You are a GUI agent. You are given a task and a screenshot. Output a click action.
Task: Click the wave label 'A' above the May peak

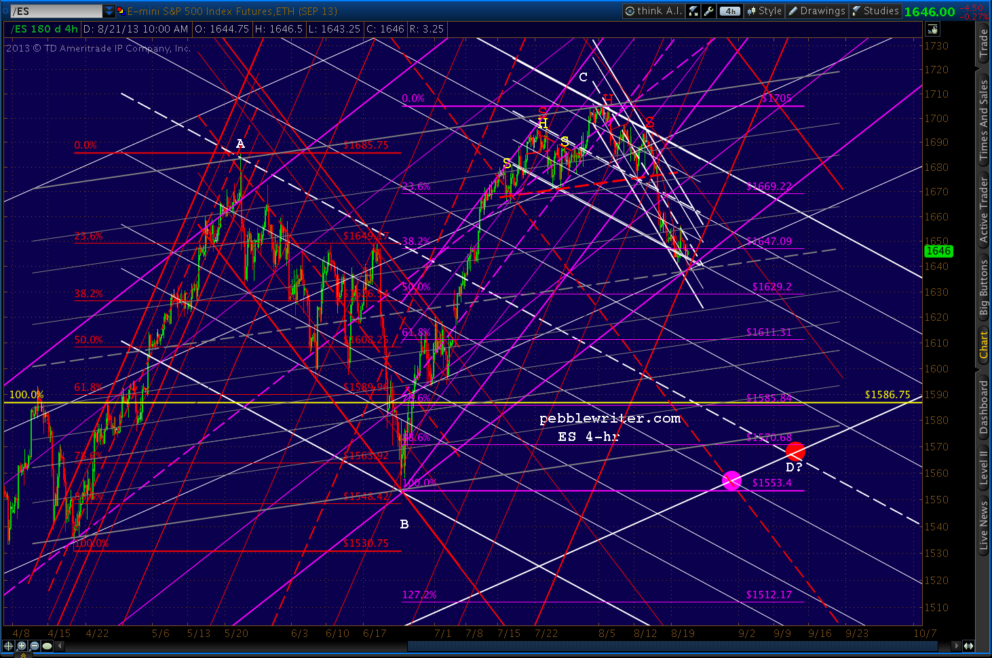[x=240, y=144]
